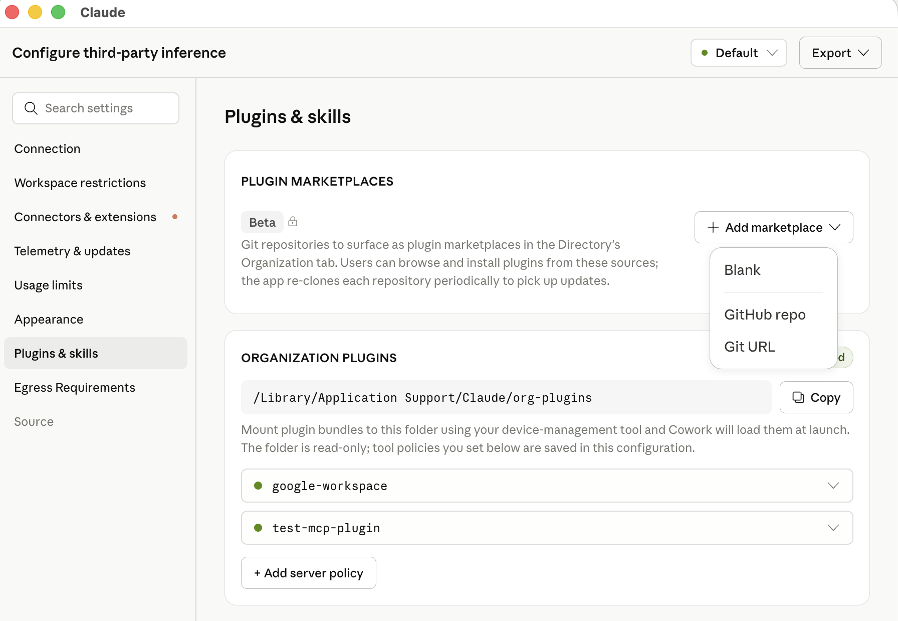The width and height of the screenshot is (898, 621).
Task: Click the plus icon on Add marketplace
Action: coord(713,227)
